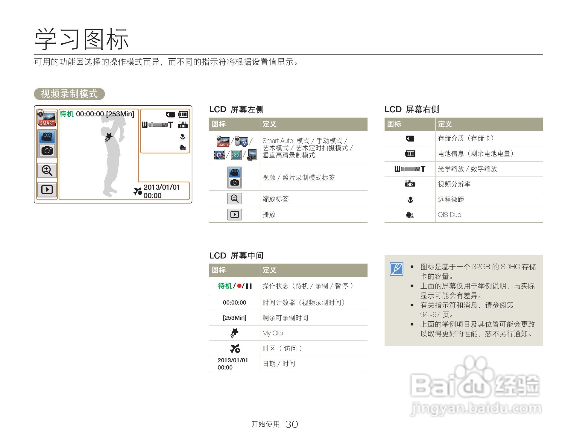The height and width of the screenshot is (441, 577).
Task: Select the photo camera mode tab in preview
Action: (47, 150)
